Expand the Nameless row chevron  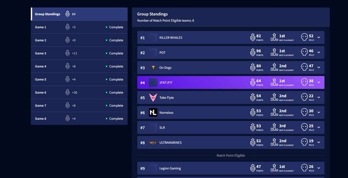tap(319, 112)
